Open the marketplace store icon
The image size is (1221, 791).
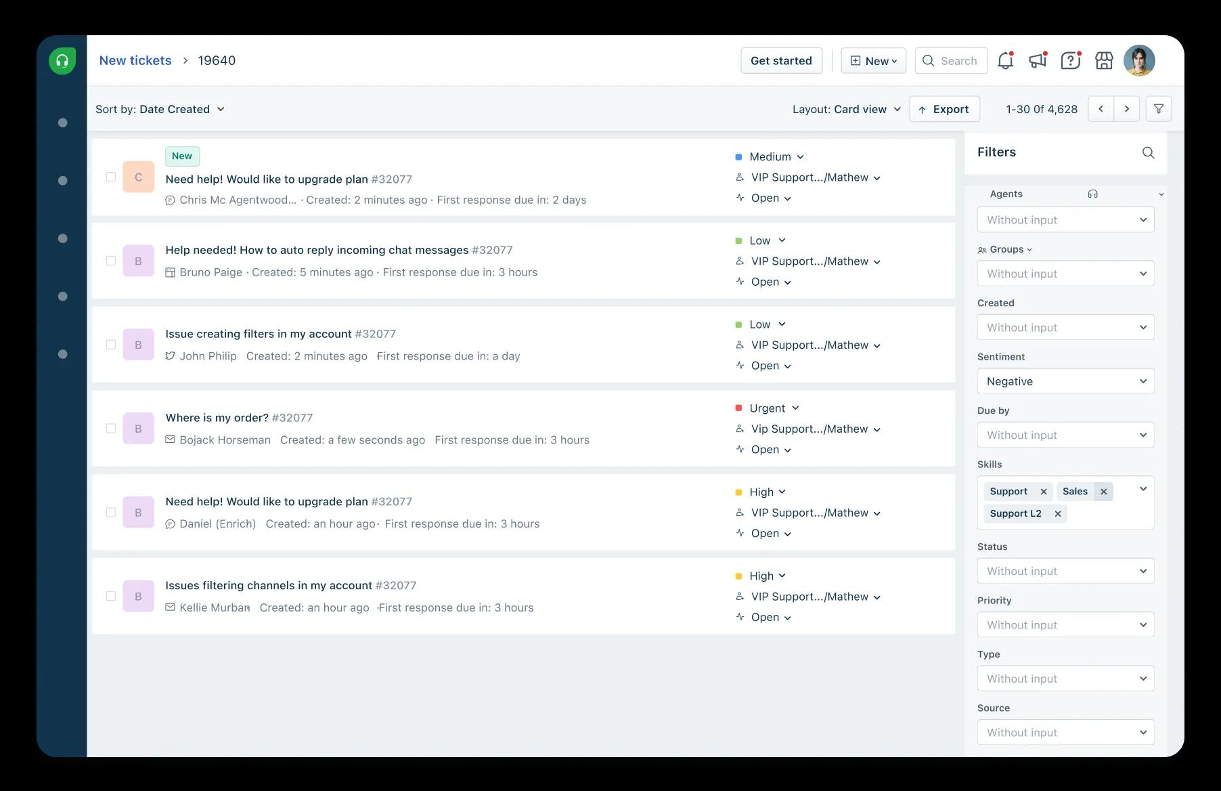tap(1104, 60)
